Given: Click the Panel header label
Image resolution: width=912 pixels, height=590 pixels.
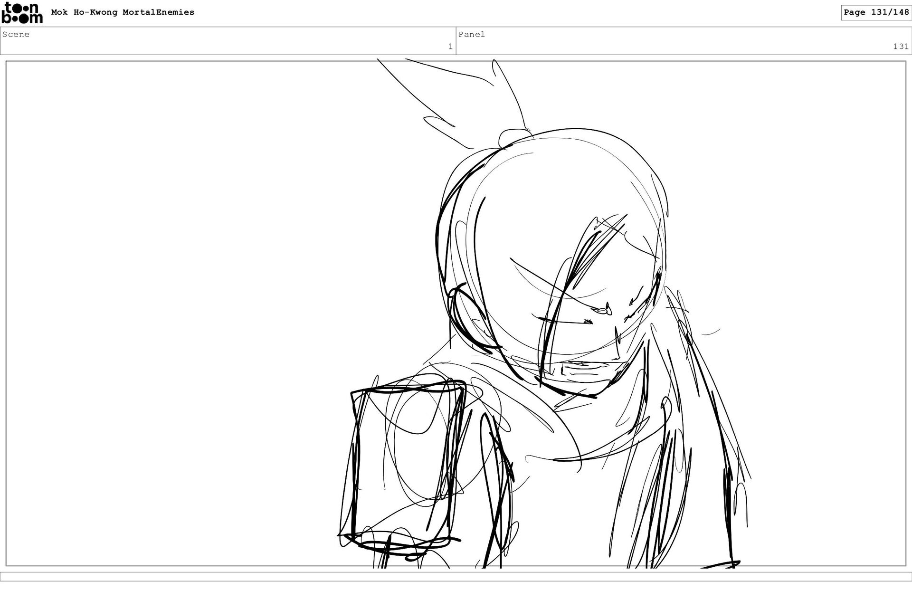Looking at the screenshot, I should [x=471, y=34].
